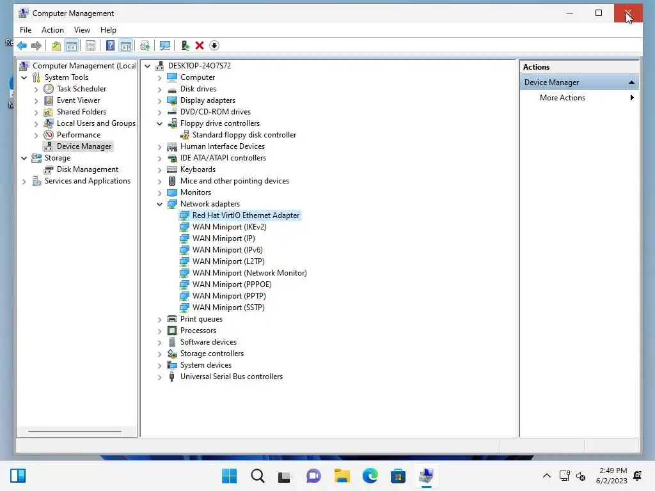The width and height of the screenshot is (655, 491).
Task: Open Search magnifier on taskbar
Action: click(258, 476)
